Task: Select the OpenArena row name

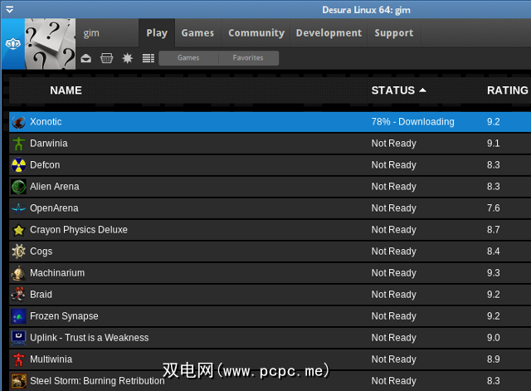Action: click(54, 208)
